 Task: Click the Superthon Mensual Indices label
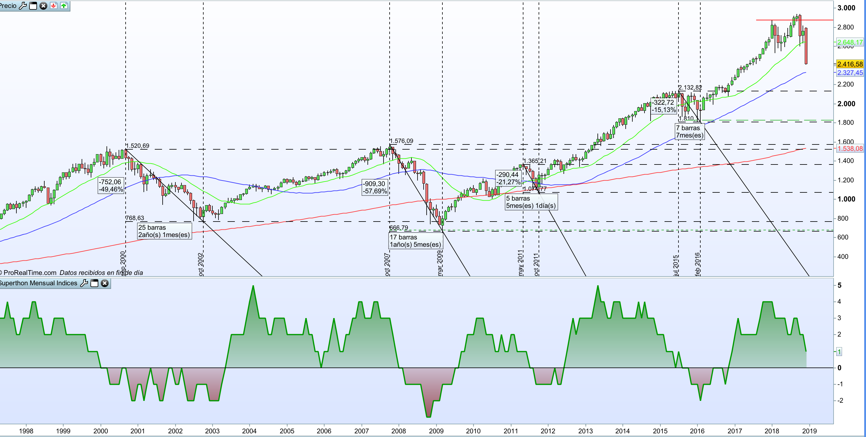[38, 283]
